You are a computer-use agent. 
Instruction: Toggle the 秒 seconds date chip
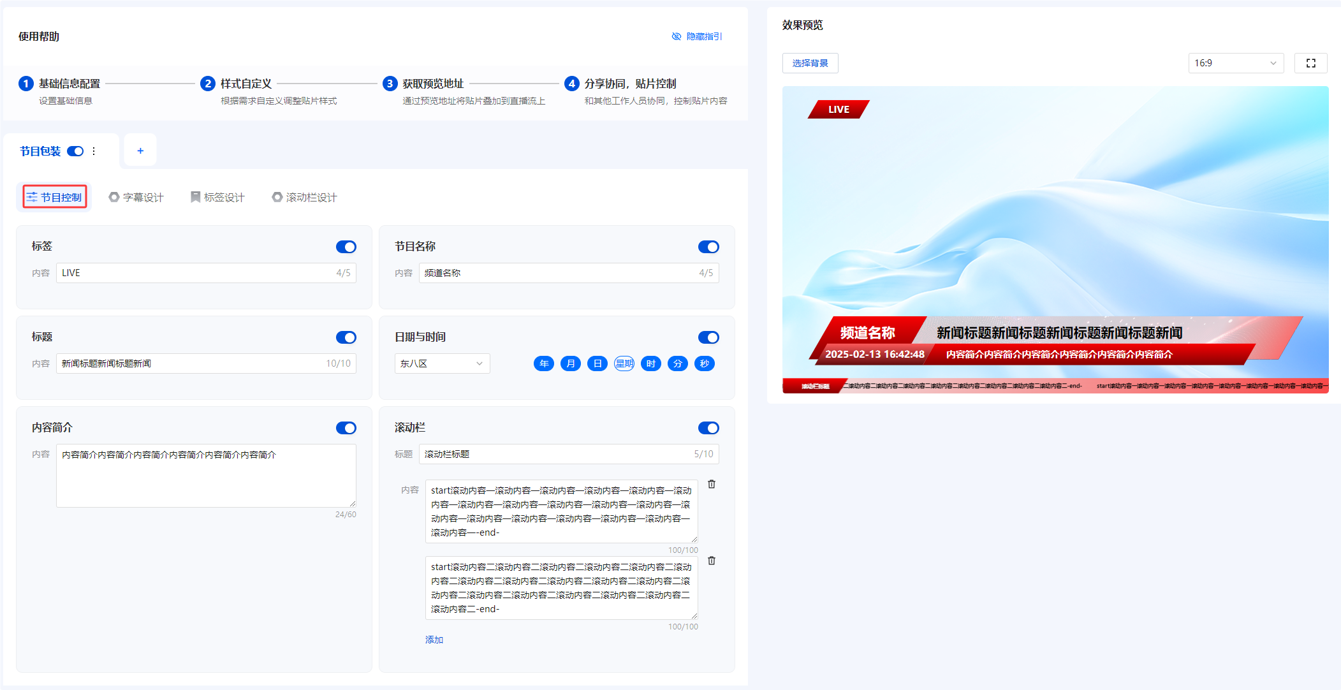(x=704, y=363)
